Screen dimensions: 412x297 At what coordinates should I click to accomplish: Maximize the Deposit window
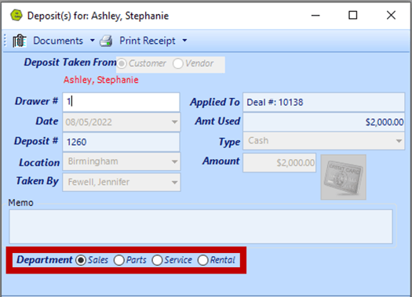click(x=353, y=15)
